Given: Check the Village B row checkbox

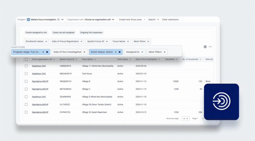Looking at the screenshot, I should point(26,81).
